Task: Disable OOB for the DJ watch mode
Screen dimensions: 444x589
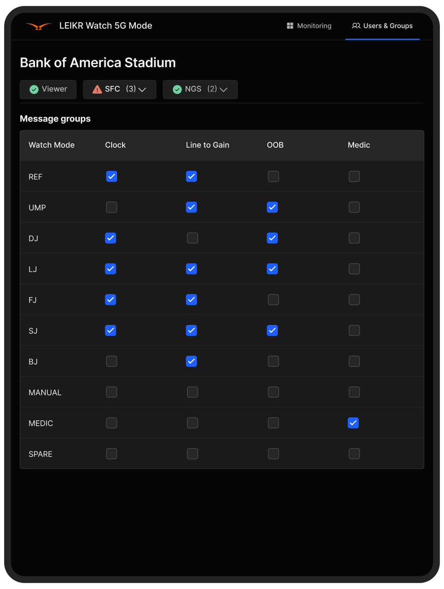Action: click(x=272, y=238)
